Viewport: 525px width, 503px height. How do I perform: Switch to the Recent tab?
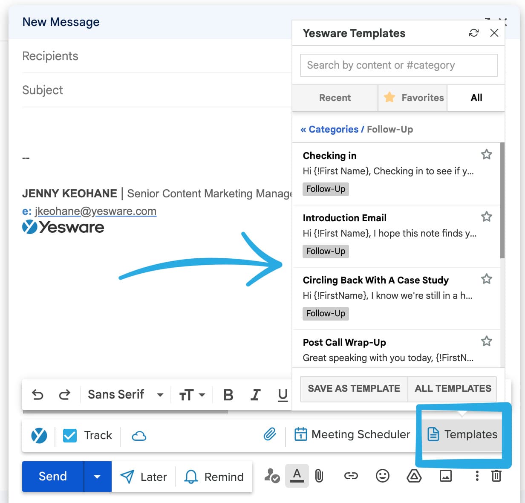pos(335,98)
